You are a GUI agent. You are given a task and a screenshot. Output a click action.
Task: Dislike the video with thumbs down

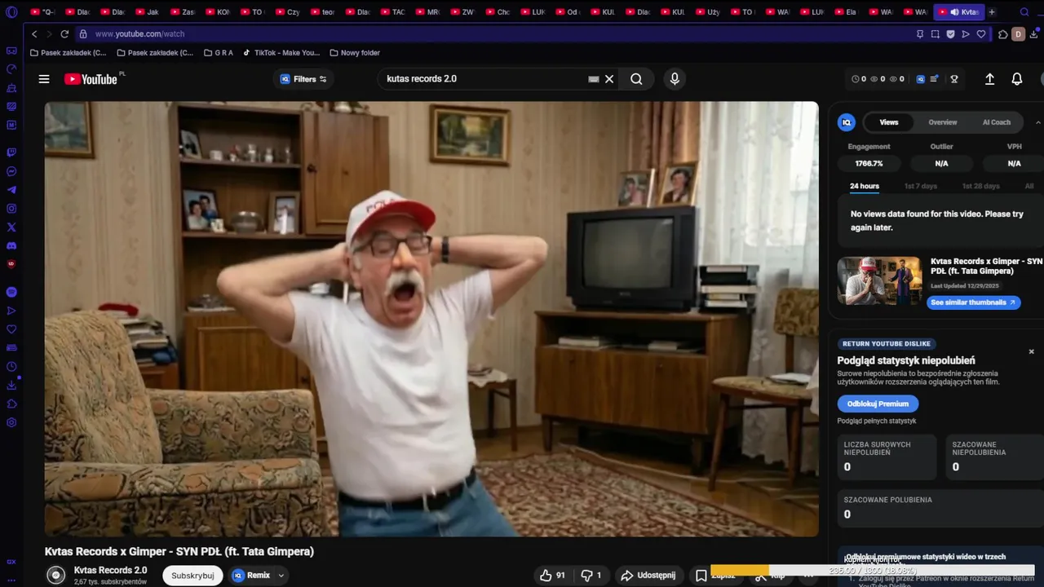pyautogui.click(x=591, y=576)
